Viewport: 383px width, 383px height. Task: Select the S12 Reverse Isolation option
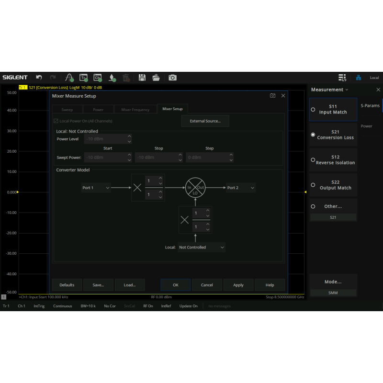(x=333, y=160)
